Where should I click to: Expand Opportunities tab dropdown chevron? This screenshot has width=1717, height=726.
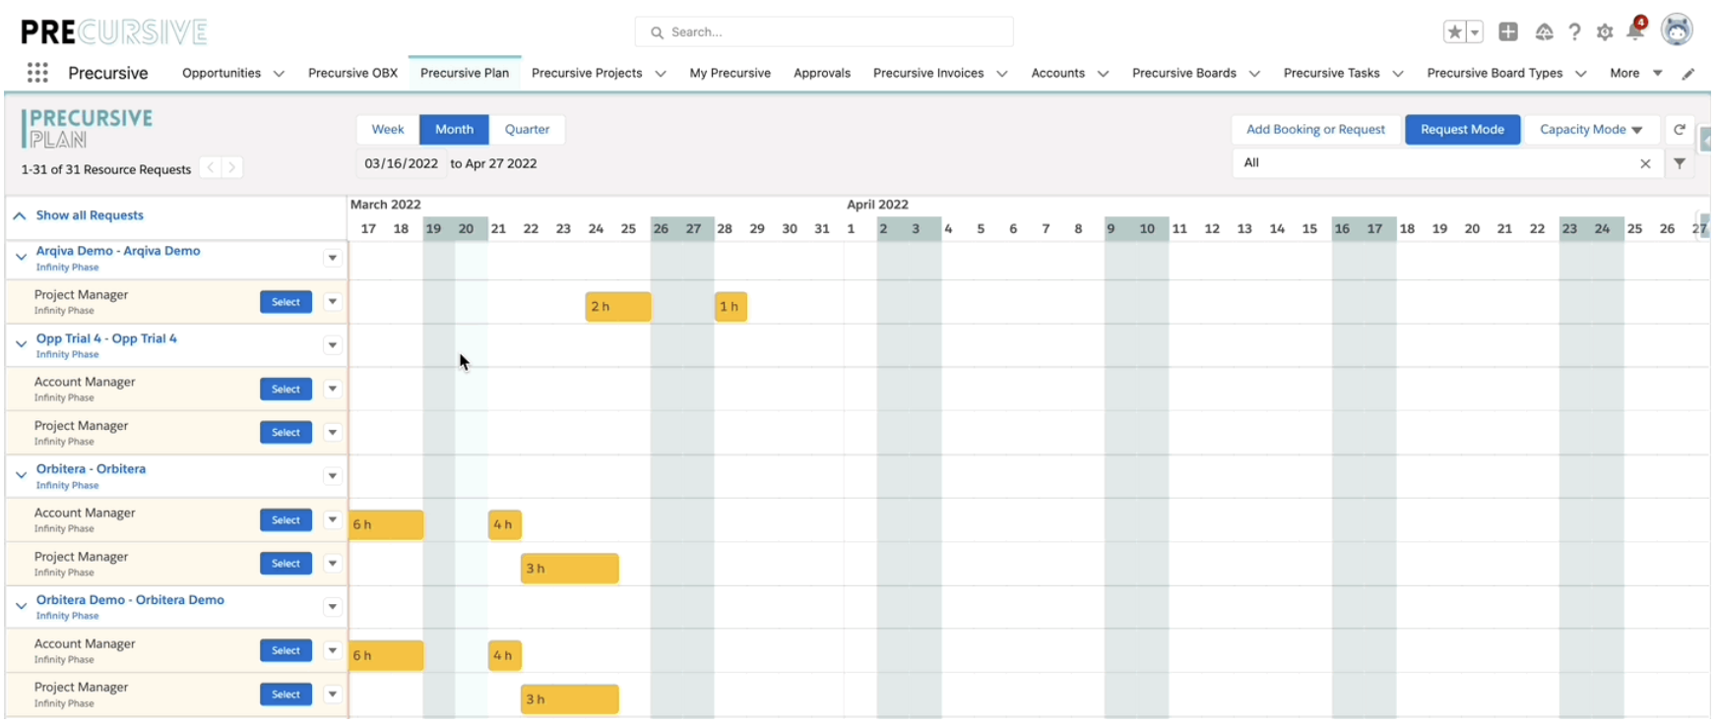[x=279, y=74]
